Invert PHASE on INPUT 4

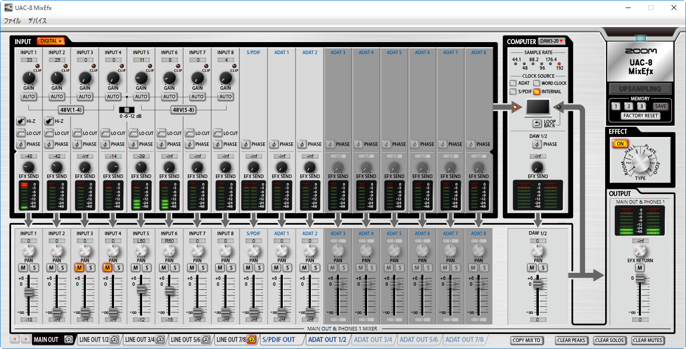105,144
